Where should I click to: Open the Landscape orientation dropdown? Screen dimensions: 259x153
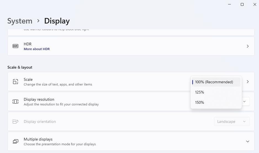232,121
